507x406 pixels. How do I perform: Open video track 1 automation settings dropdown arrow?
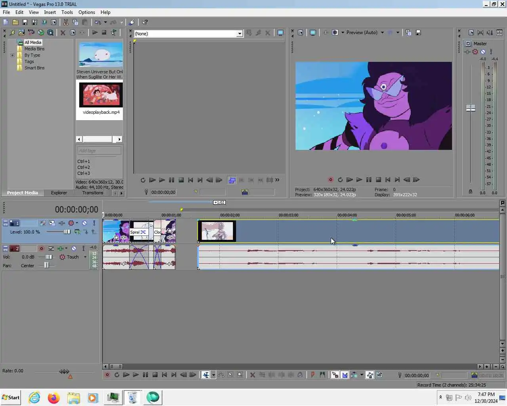[x=77, y=223]
